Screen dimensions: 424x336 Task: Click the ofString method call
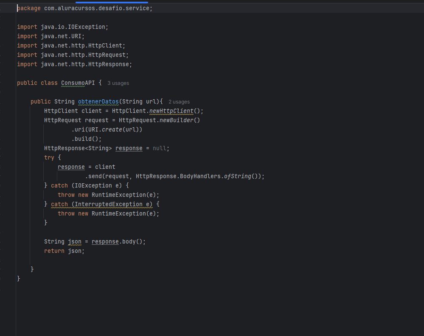point(237,176)
